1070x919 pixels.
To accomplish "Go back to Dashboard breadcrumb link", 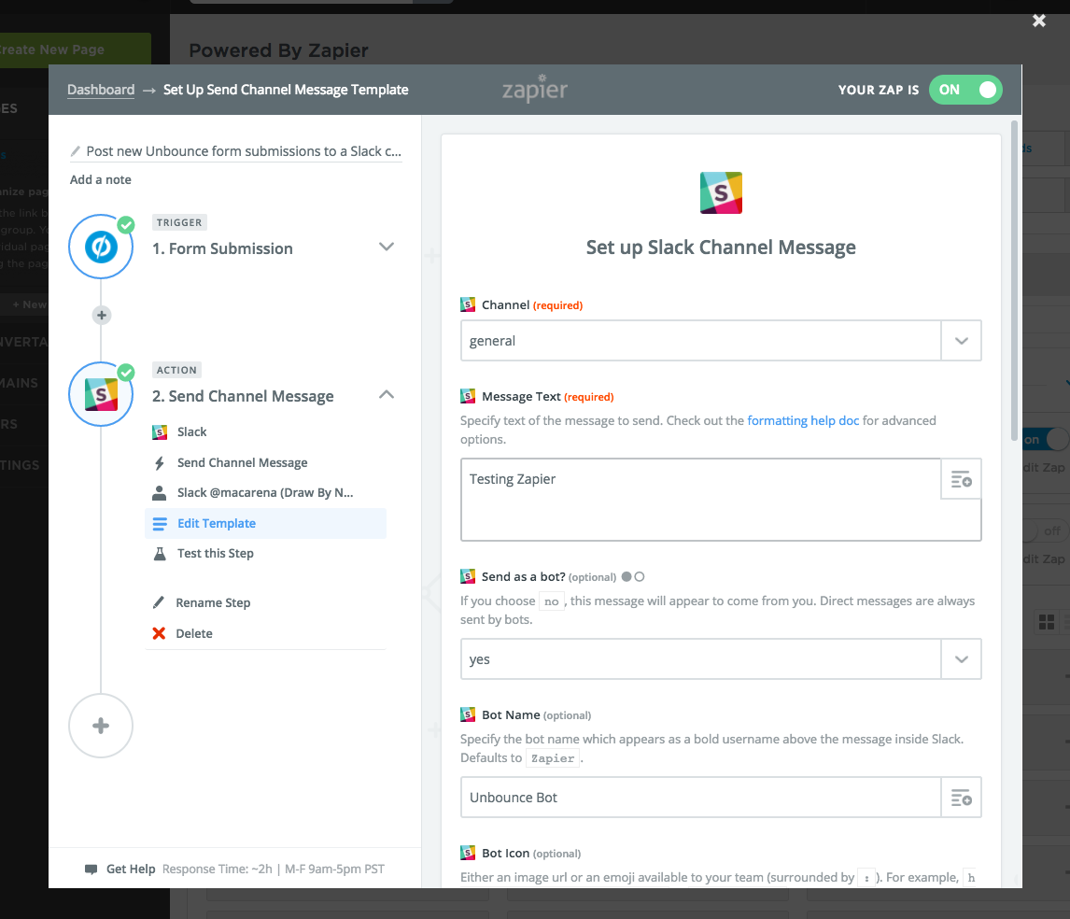I will point(101,90).
